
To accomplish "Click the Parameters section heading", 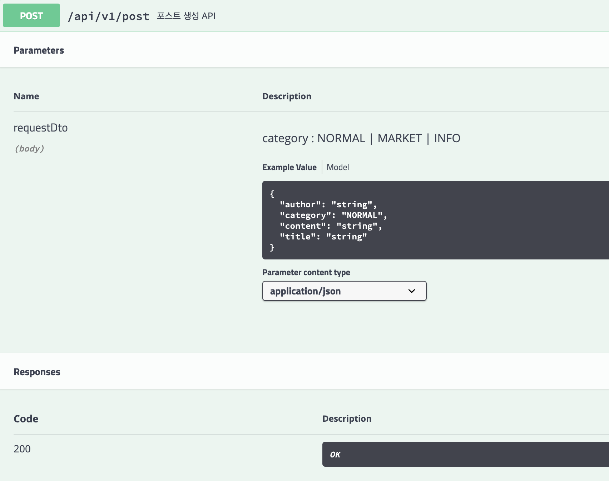I will tap(39, 50).
